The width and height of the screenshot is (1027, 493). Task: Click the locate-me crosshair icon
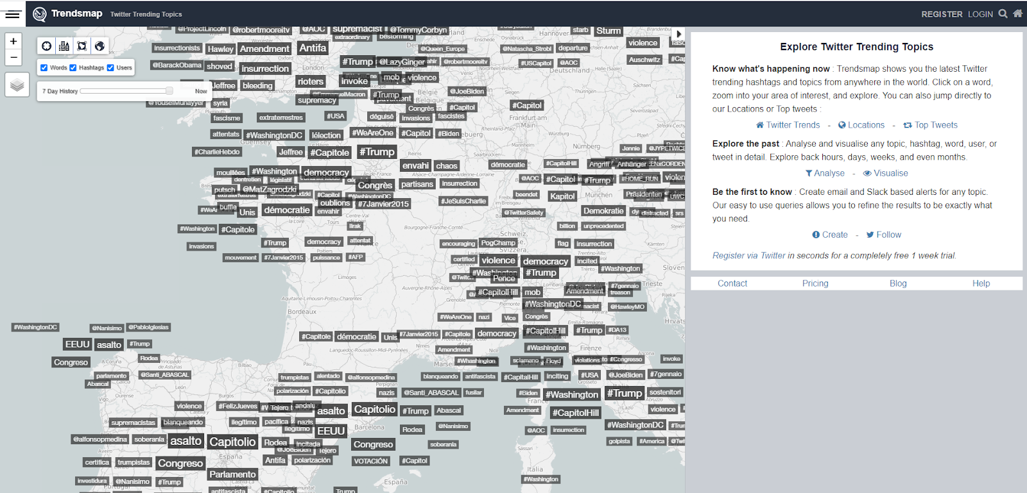click(47, 46)
